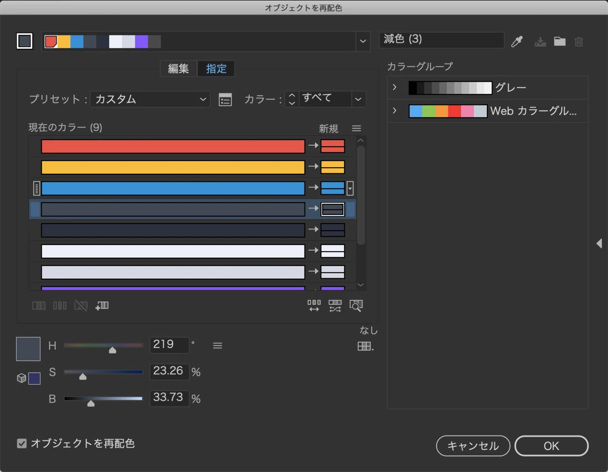
Task: Select the red current color bar
Action: [x=173, y=146]
